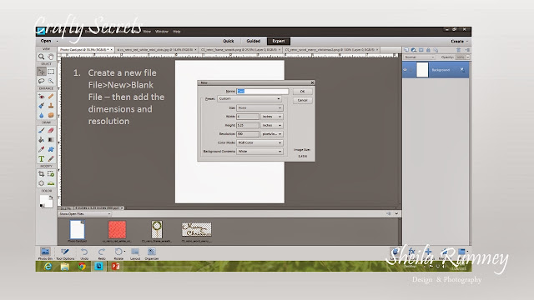
Task: Select the Red Eye Removal tool
Action: click(41, 97)
